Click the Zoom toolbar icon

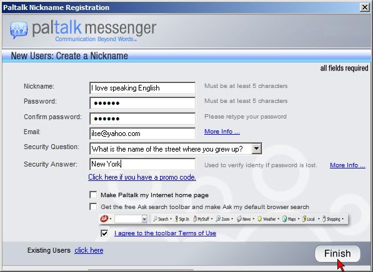pyautogui.click(x=218, y=219)
